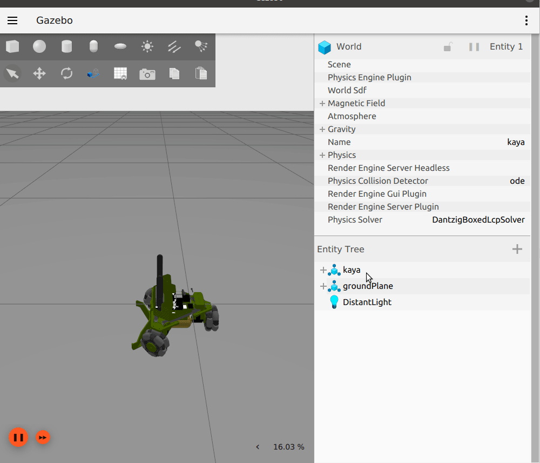The height and width of the screenshot is (463, 540).
Task: Click the DistantLight bulb icon
Action: coord(334,302)
